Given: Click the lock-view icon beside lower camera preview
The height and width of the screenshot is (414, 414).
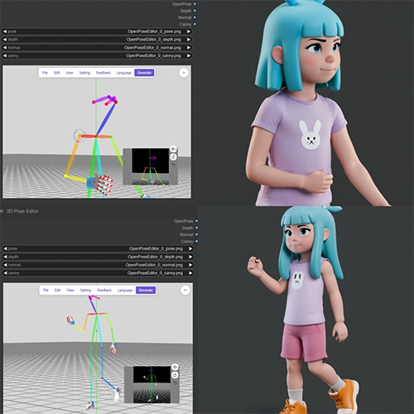Looking at the screenshot, I should pyautogui.click(x=175, y=375).
